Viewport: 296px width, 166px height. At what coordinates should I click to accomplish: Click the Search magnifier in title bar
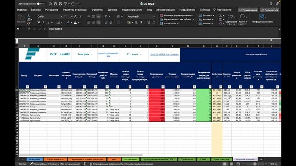pos(271,4)
